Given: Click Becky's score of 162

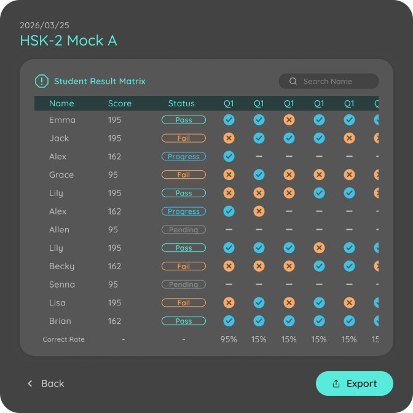Looking at the screenshot, I should pos(114,266).
